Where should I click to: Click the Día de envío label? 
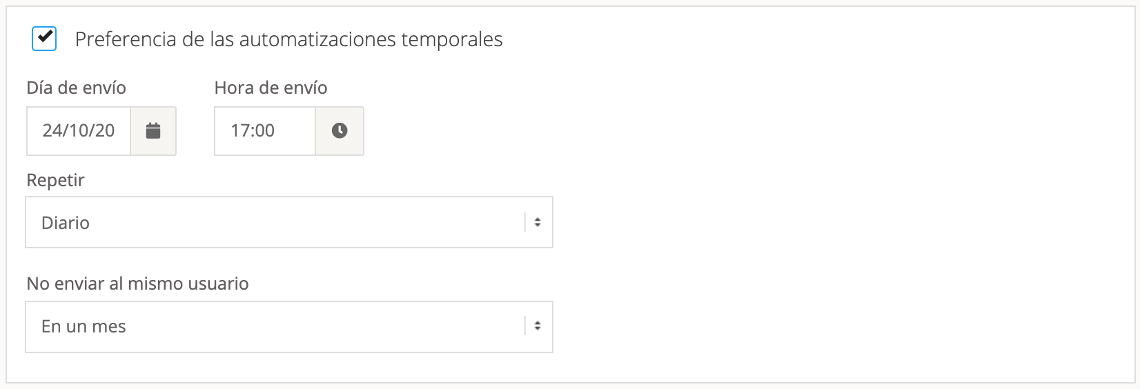[76, 88]
